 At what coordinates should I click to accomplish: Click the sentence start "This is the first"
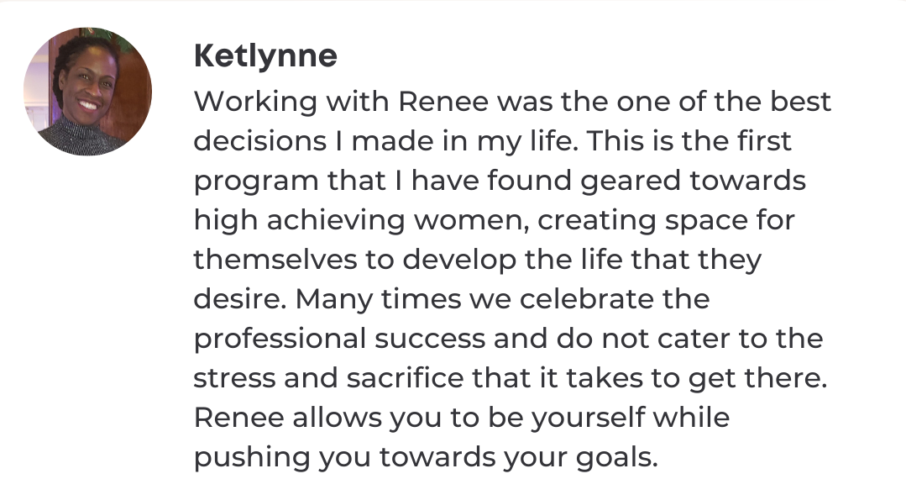pyautogui.click(x=689, y=141)
